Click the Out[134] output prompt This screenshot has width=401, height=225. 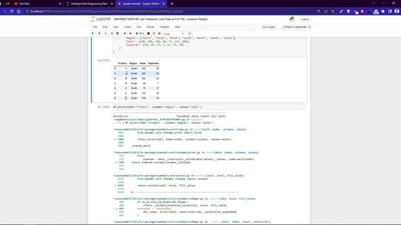pyautogui.click(x=104, y=61)
